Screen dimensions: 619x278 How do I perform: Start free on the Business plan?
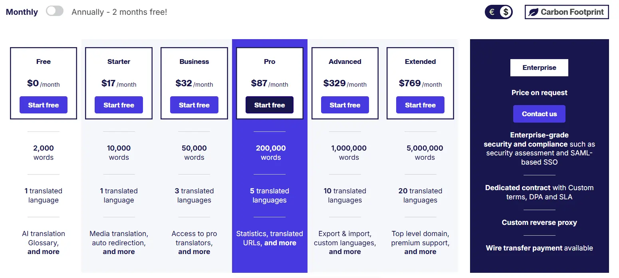194,105
